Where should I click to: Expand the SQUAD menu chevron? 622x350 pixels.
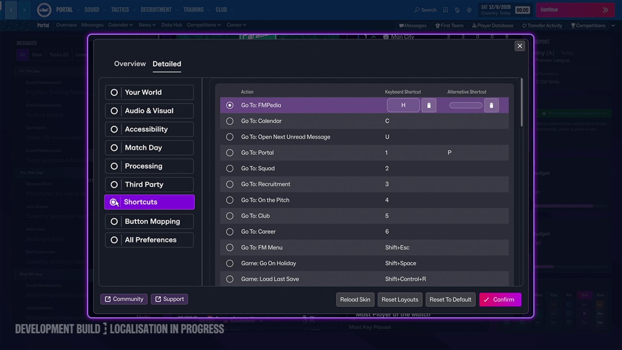click(x=105, y=10)
